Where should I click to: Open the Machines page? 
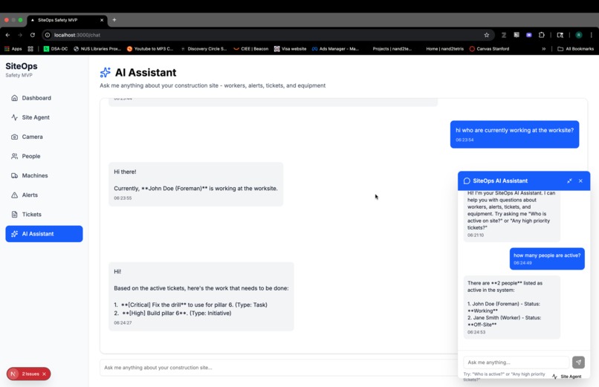(44, 176)
